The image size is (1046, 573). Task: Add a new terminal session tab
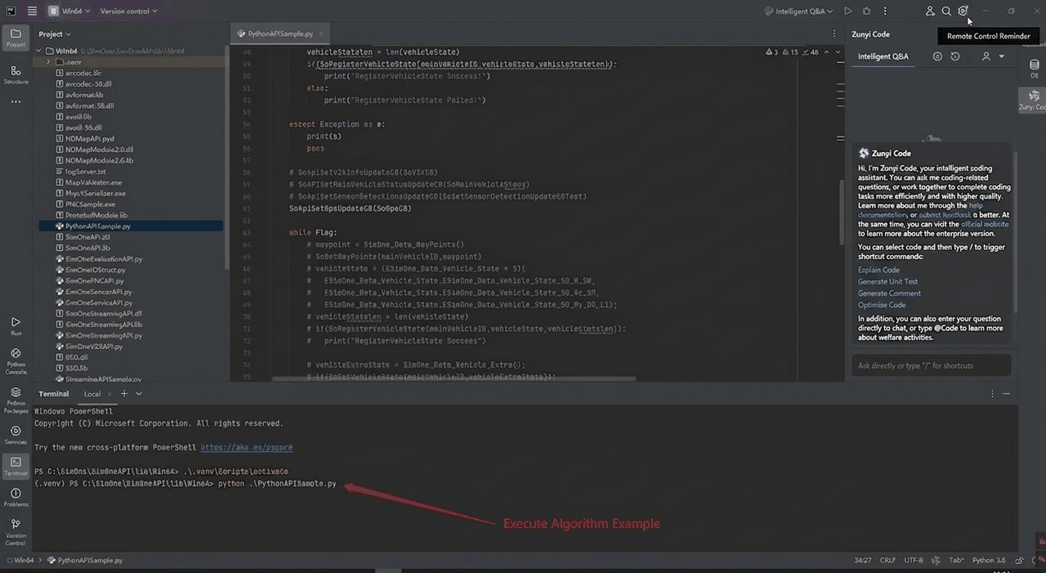coord(124,394)
